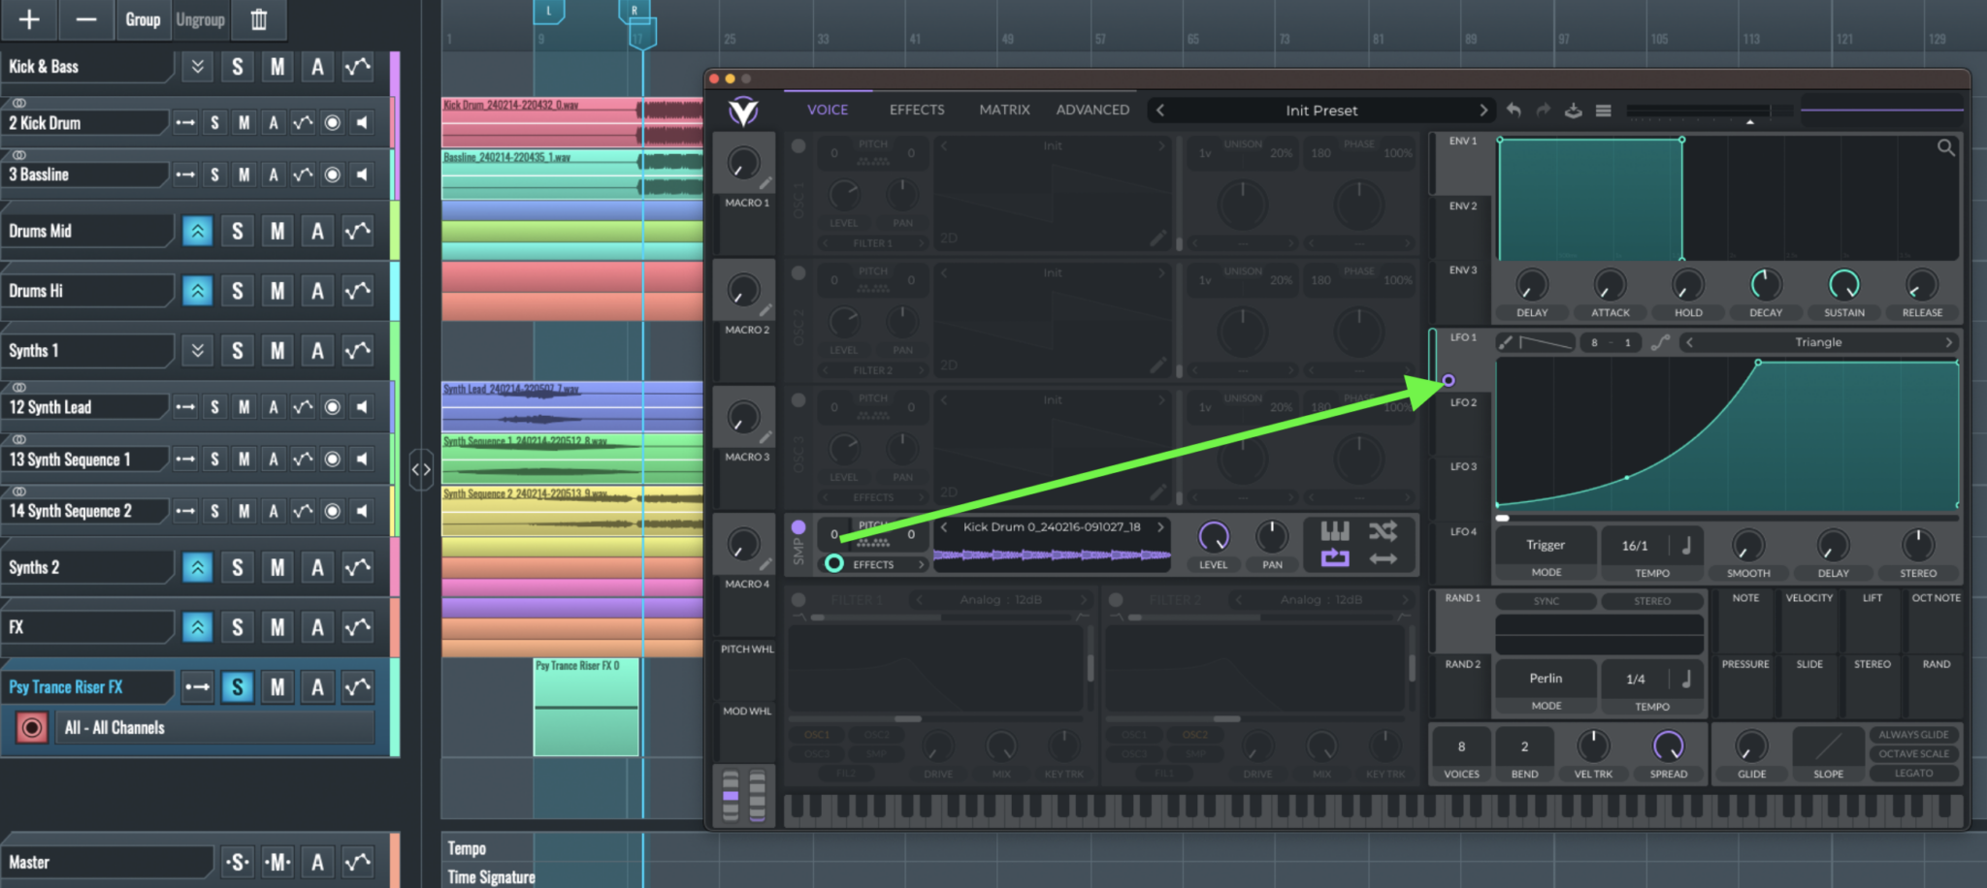The width and height of the screenshot is (1987, 888).
Task: Open the hamburger menu in the synth header
Action: (1605, 111)
